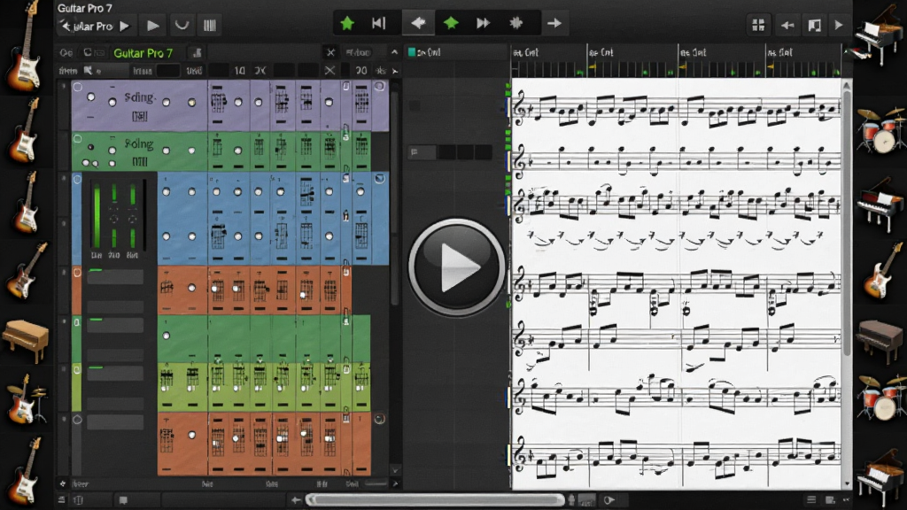907x510 pixels.
Task: Select the lower drum kit in right sidebar
Action: 881,398
